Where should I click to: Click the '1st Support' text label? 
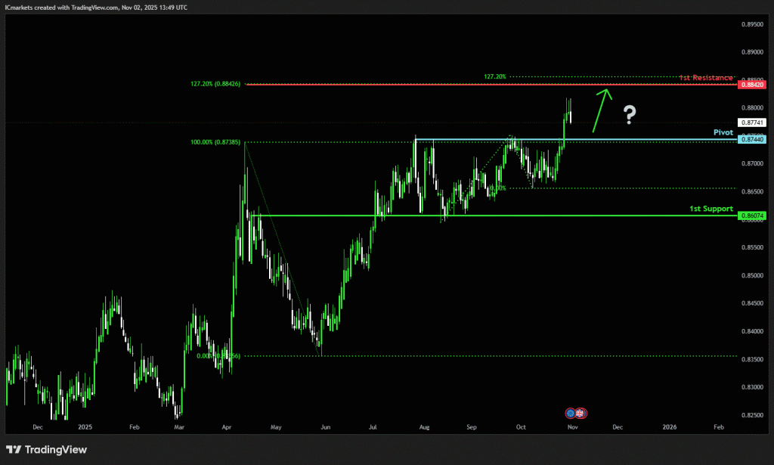tap(711, 208)
